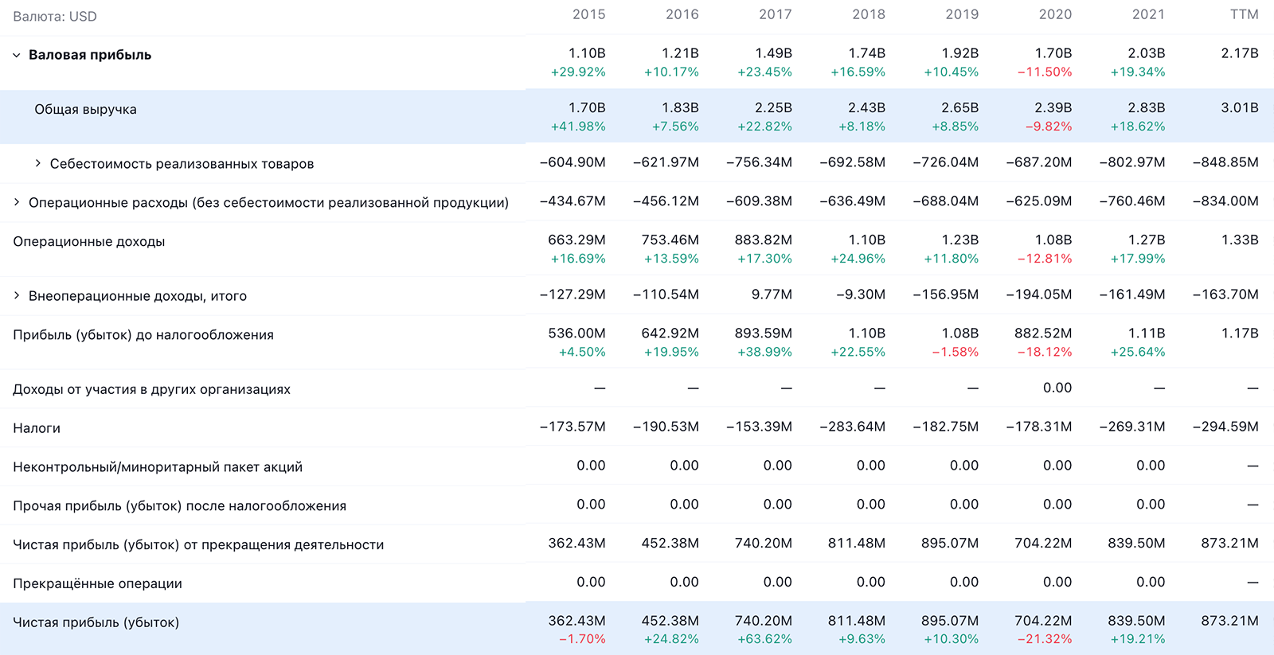Select Прочая прибыль (убыток) после налогообложения
The height and width of the screenshot is (655, 1274).
click(x=179, y=506)
